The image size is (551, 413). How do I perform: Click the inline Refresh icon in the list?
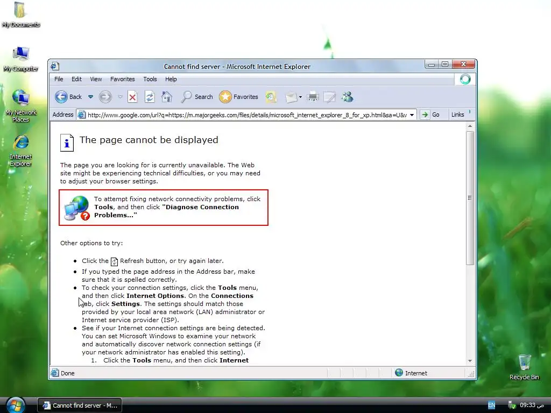click(114, 261)
